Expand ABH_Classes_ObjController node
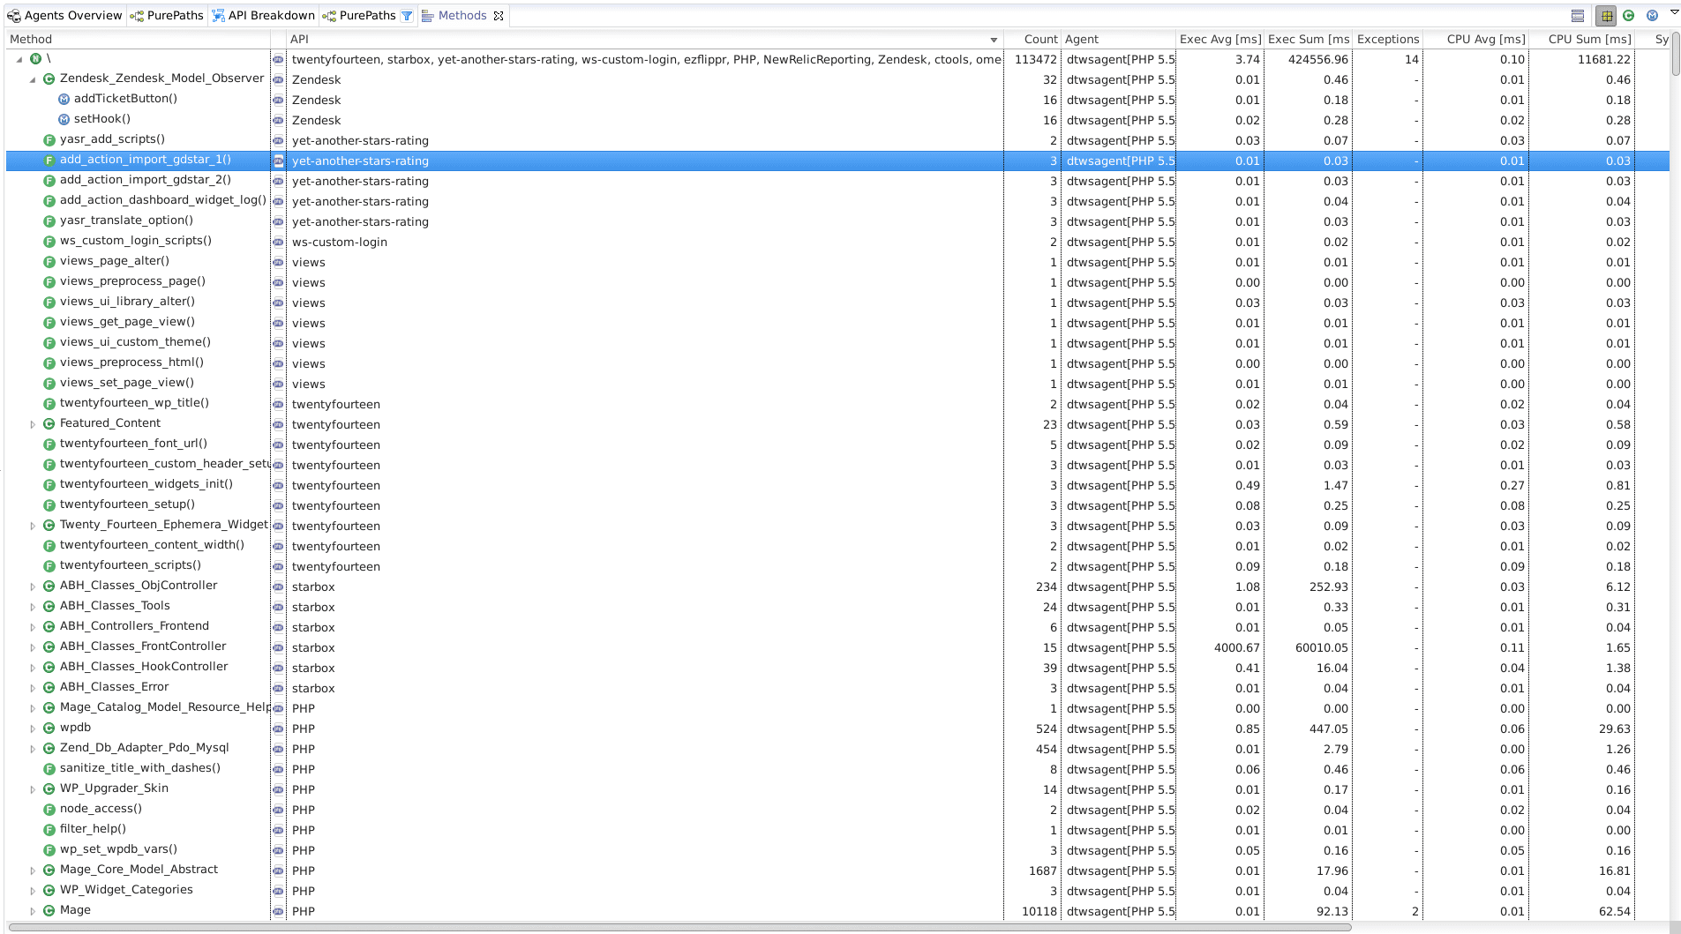1681x934 pixels. (x=33, y=587)
